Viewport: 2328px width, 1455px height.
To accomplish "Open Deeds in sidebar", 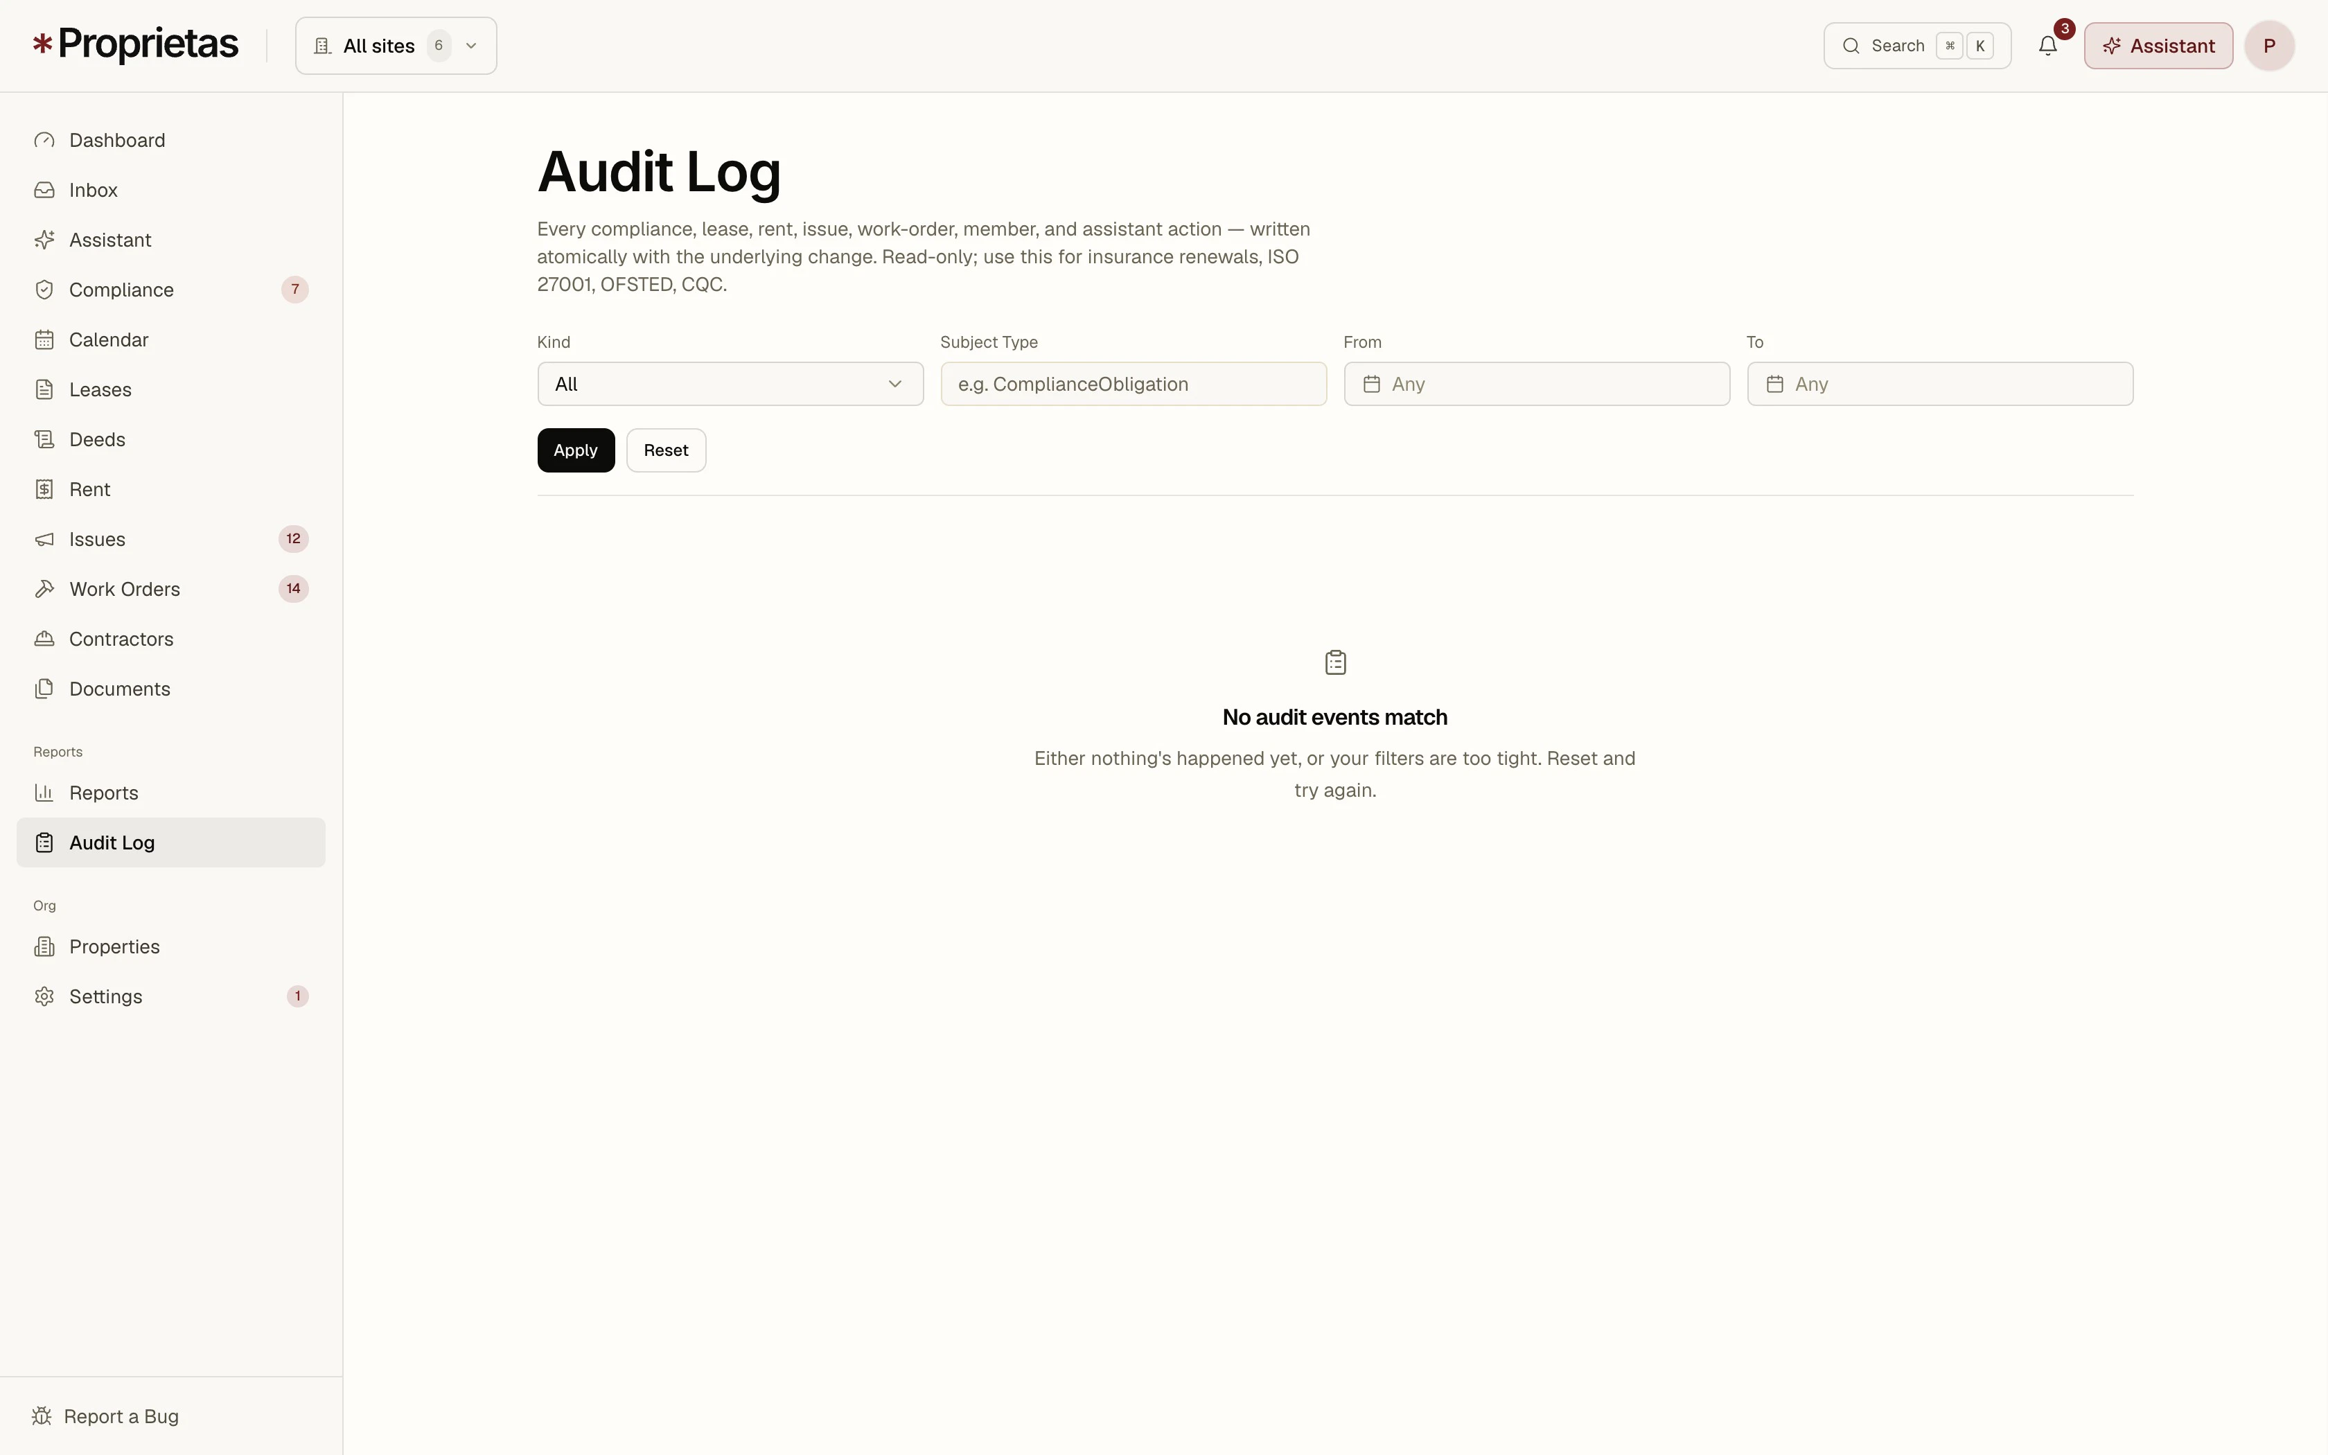I will [171, 440].
